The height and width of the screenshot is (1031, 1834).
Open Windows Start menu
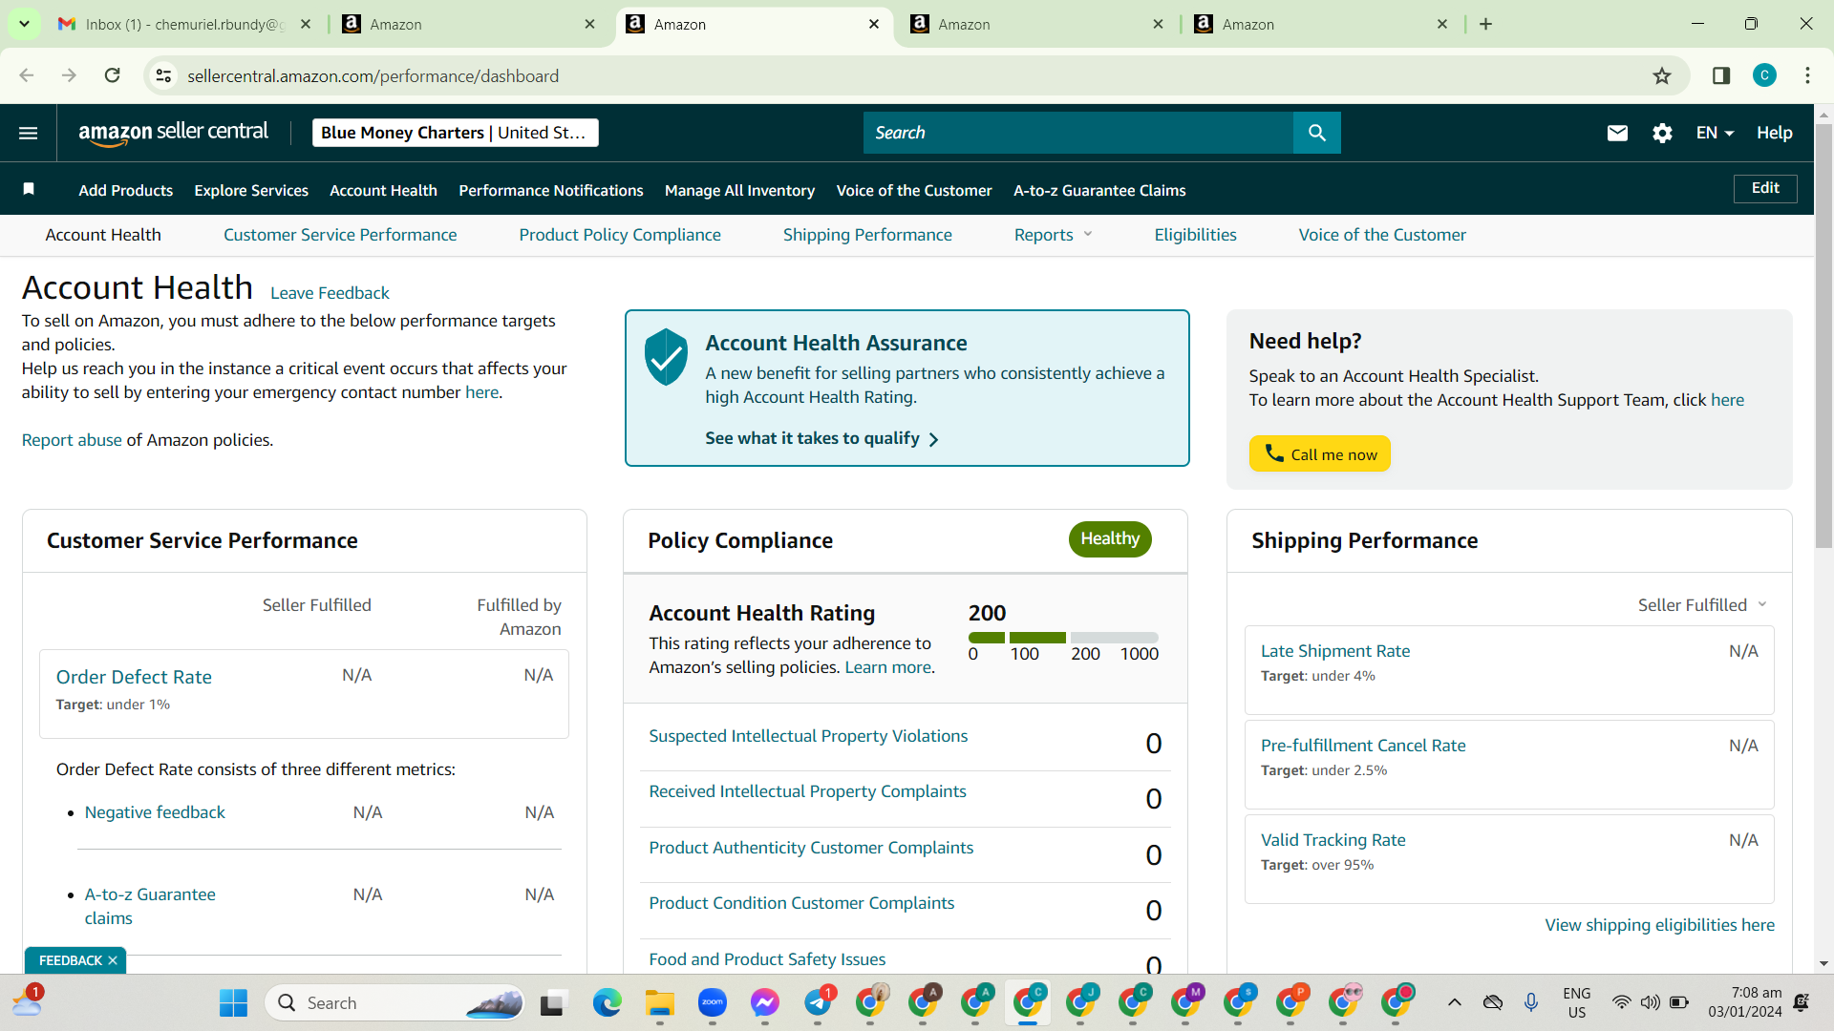click(233, 1002)
